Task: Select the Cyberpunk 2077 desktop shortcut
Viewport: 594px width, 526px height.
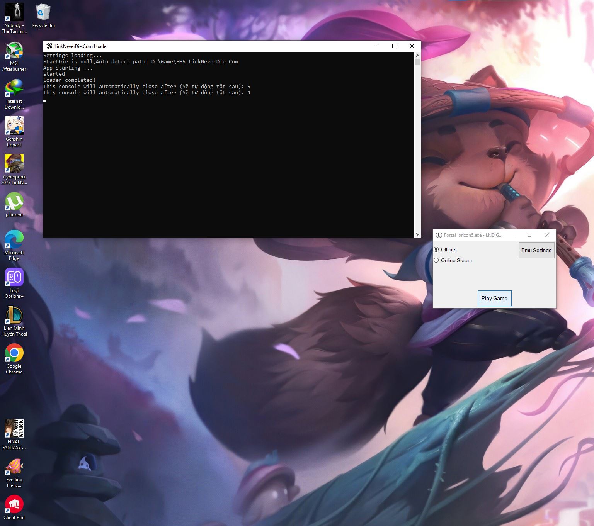Action: click(x=14, y=164)
